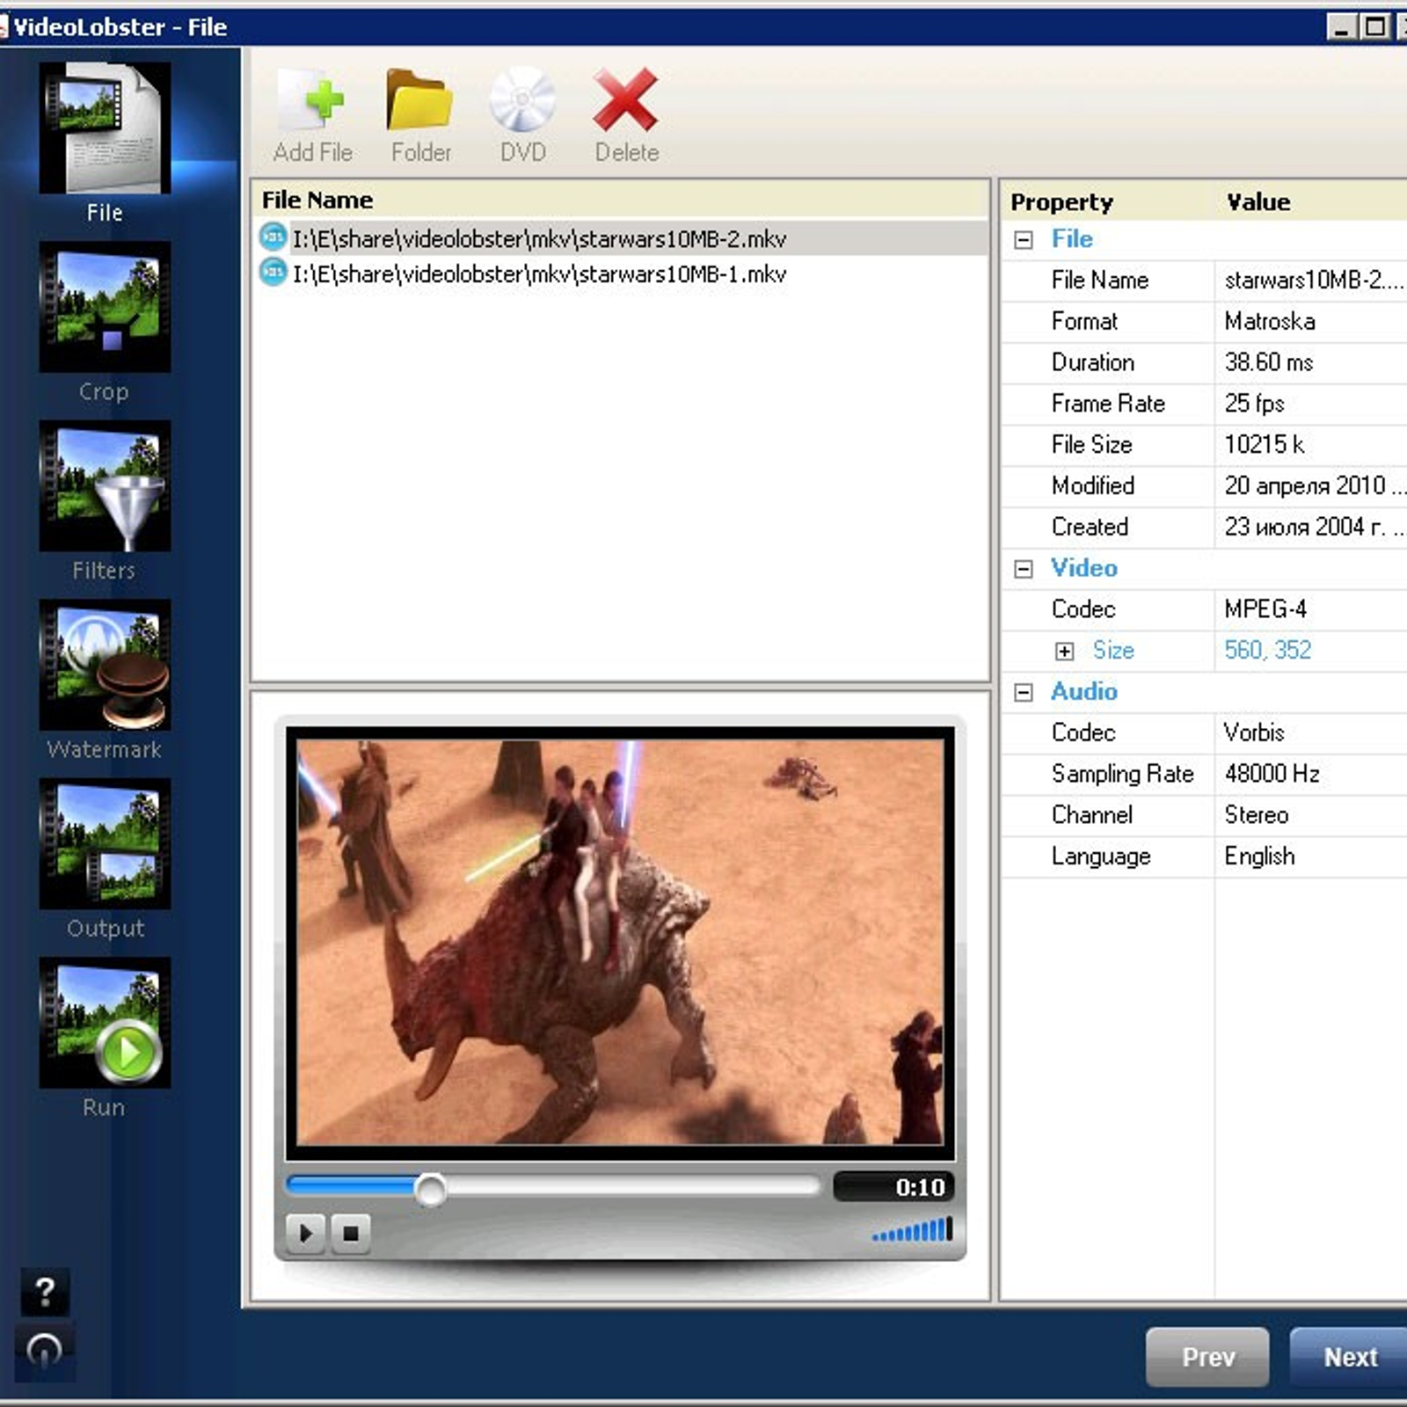Open the Crop step icon
This screenshot has height=1407, width=1407.
coord(105,307)
